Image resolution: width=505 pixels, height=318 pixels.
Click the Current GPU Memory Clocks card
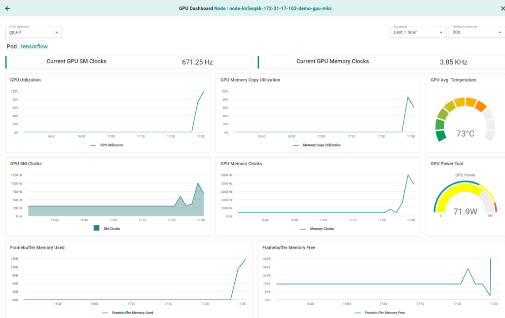tap(381, 62)
